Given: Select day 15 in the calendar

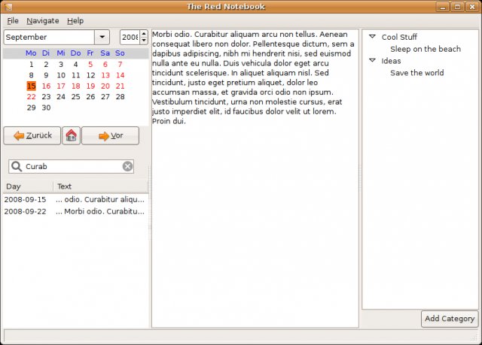Looking at the screenshot, I should pyautogui.click(x=32, y=86).
